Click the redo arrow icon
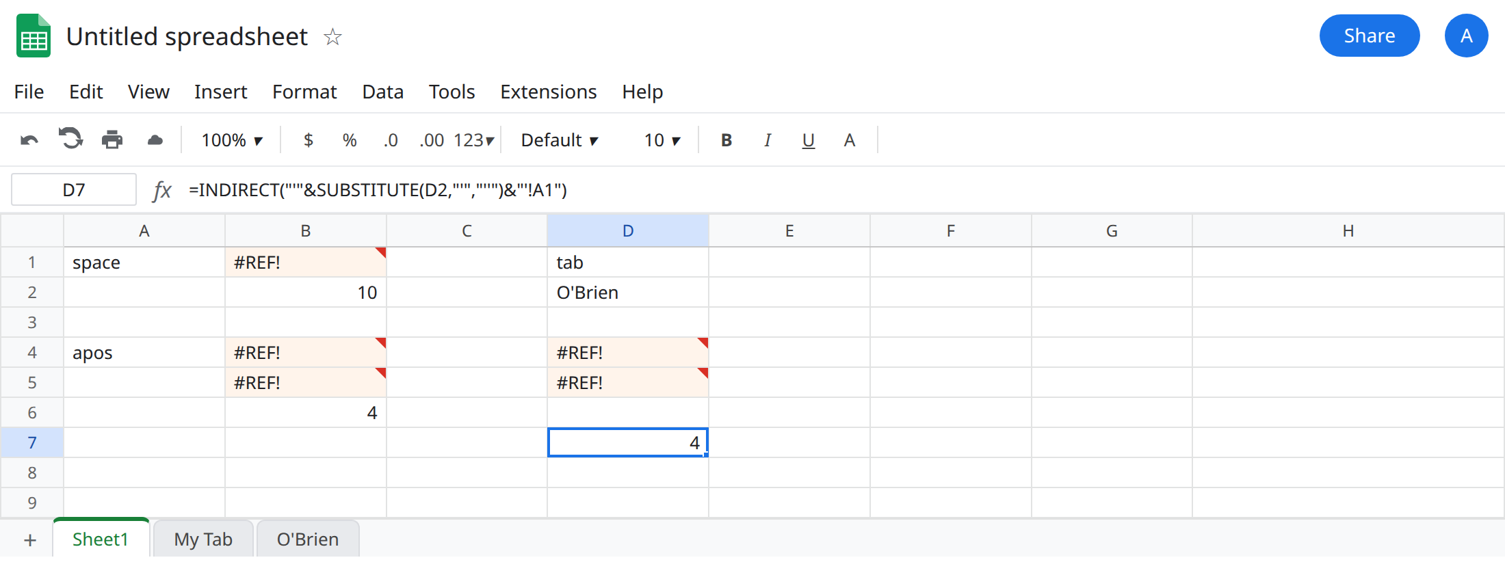Viewport: 1505px width, 588px height. click(x=70, y=139)
